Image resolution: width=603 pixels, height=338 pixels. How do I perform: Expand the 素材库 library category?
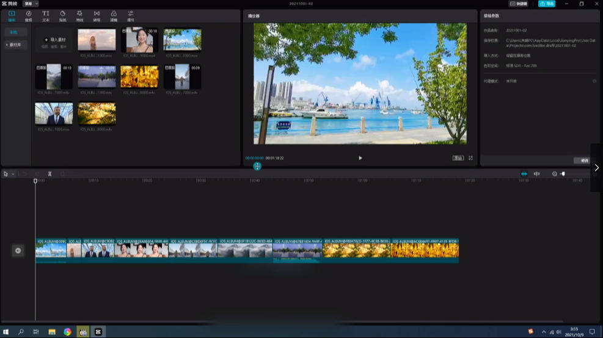coord(15,45)
